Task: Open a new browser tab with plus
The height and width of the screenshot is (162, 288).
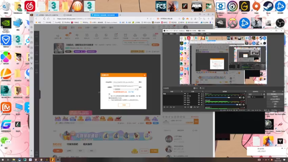Action: point(120,15)
